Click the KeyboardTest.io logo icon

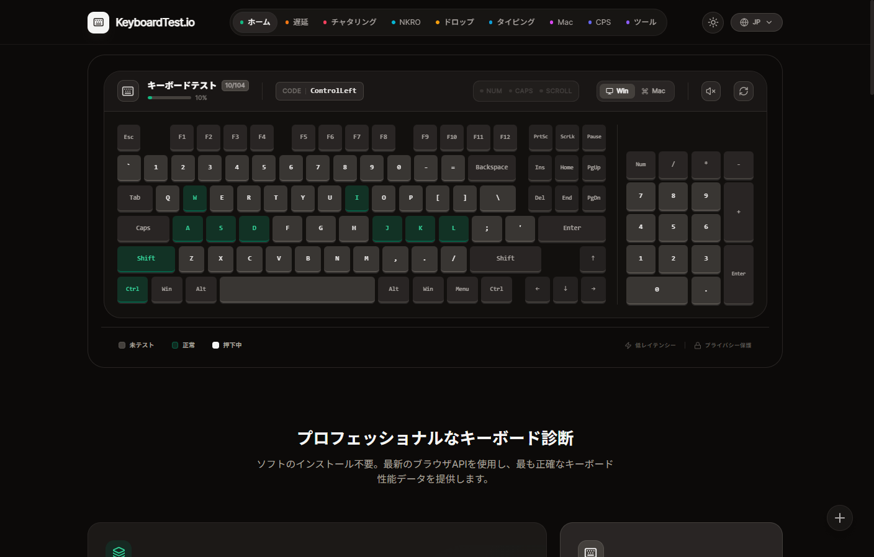point(98,22)
